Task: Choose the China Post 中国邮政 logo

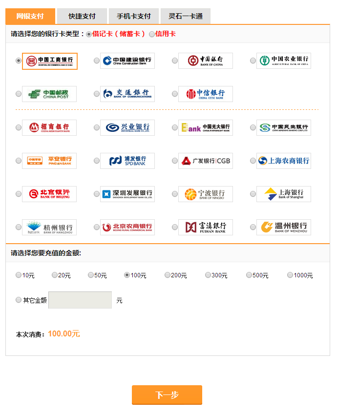Action: 49,94
